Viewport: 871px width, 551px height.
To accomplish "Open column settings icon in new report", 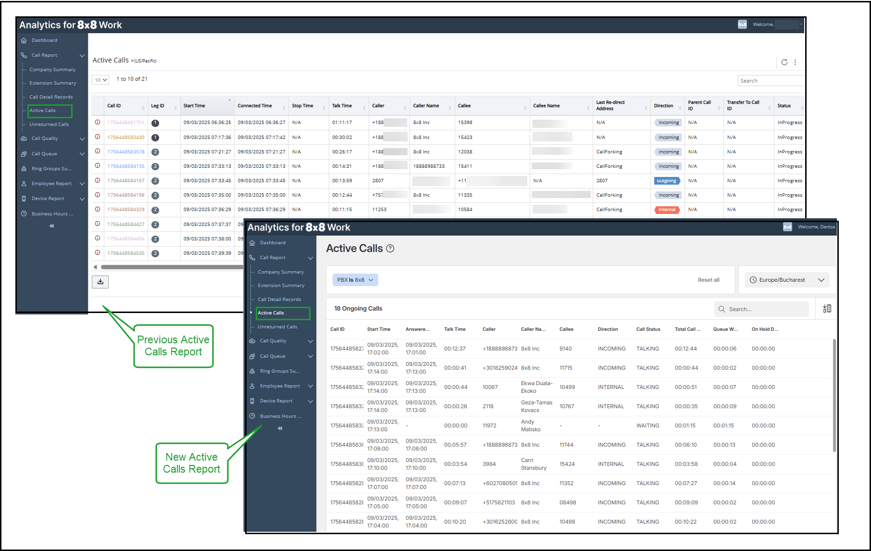I will pos(827,309).
